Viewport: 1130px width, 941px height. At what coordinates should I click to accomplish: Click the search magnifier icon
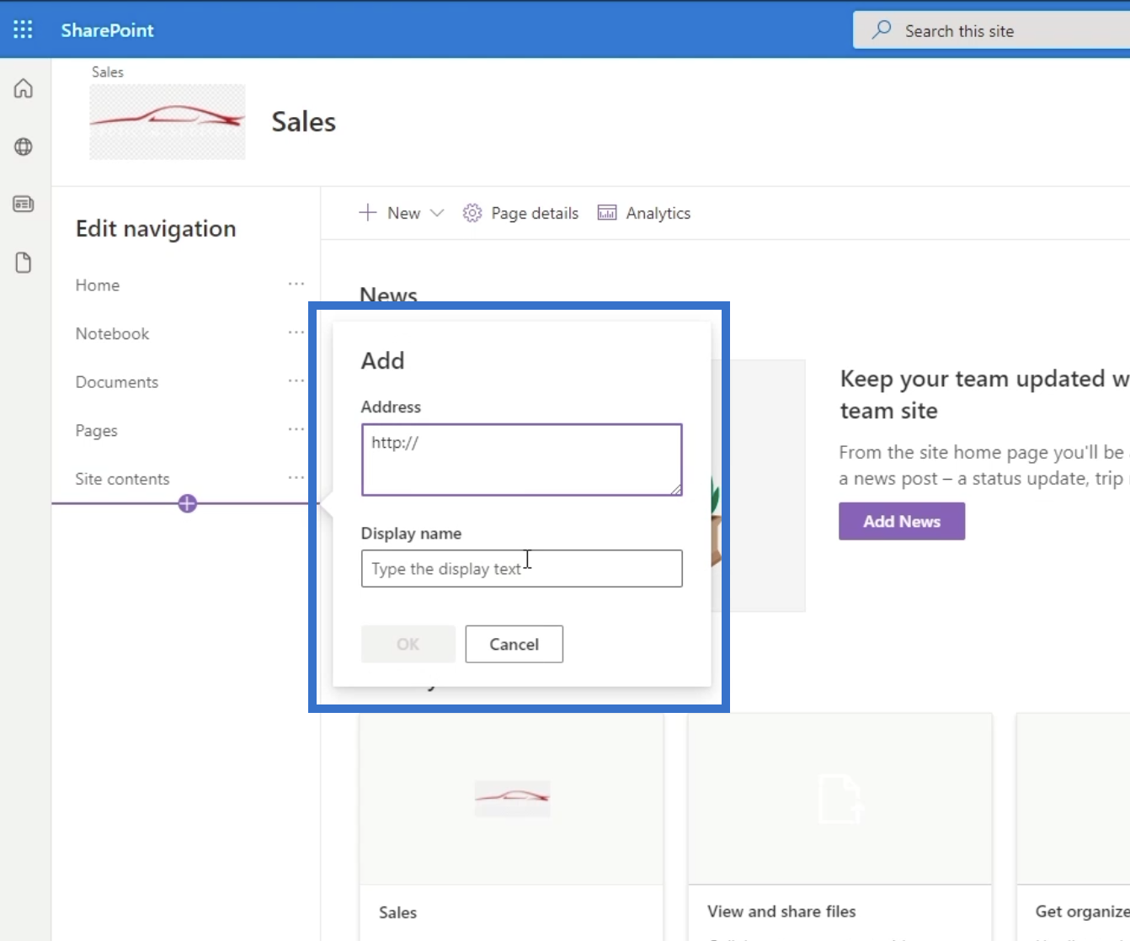(x=881, y=30)
